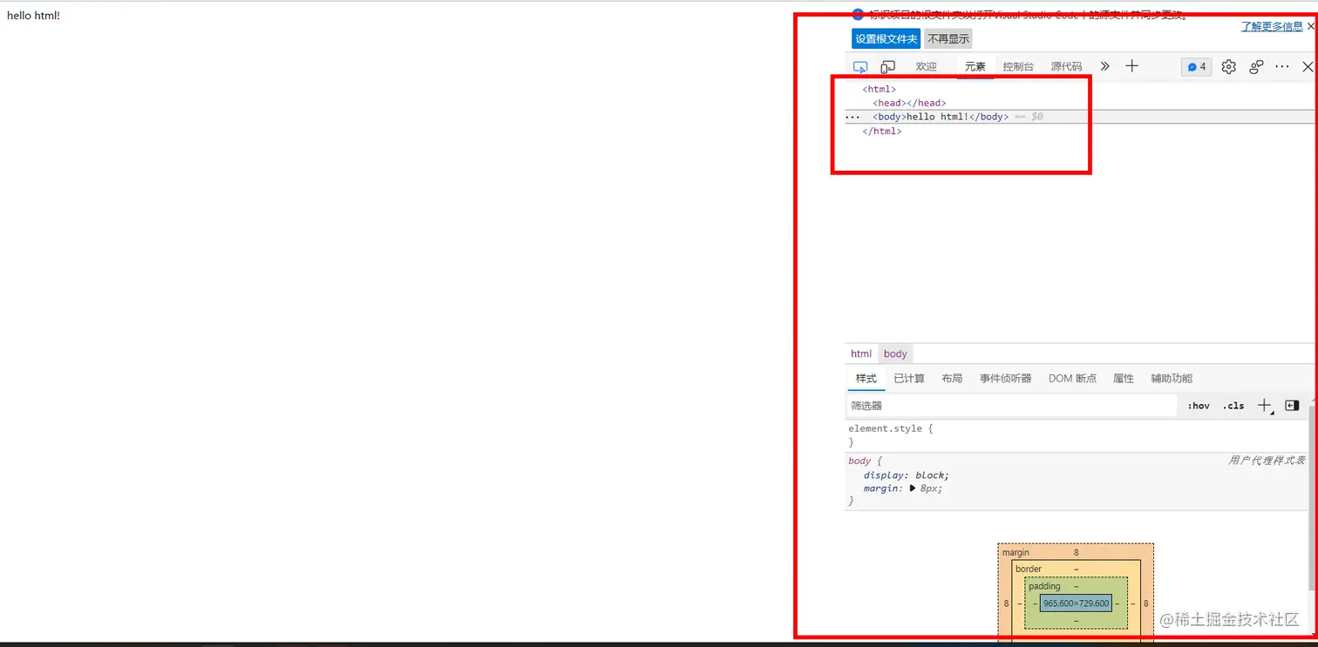The width and height of the screenshot is (1318, 647).
Task: Toggle the computed styles sidebar icon
Action: click(1292, 406)
